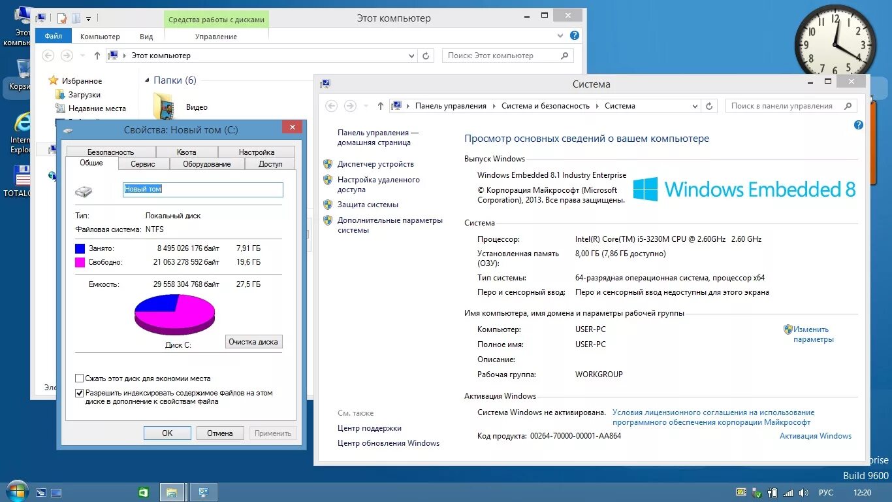This screenshot has height=502, width=892.
Task: Click the New folder icon in explorer quick access toolbar
Action: click(x=76, y=18)
